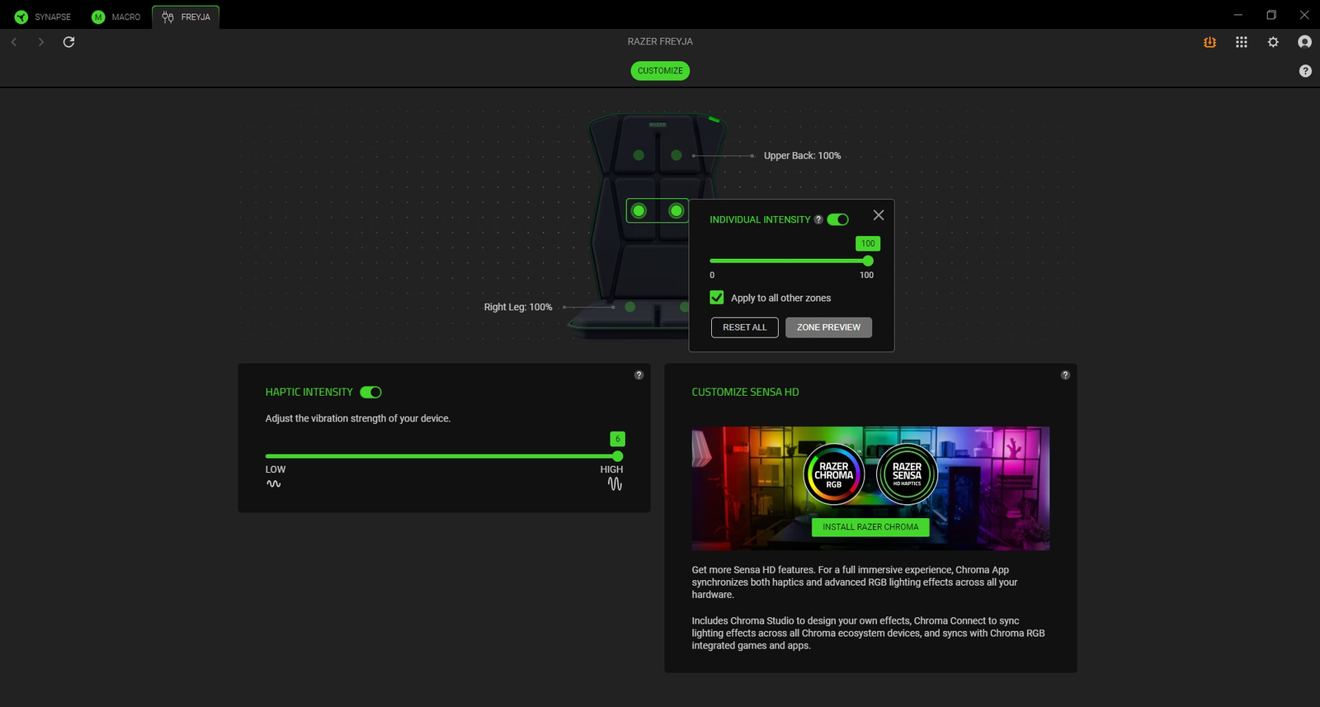Click the haptic intensity slider handle
Viewport: 1320px width, 707px height.
click(618, 456)
